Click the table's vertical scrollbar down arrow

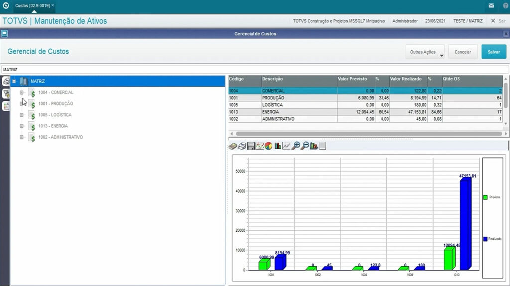tap(506, 124)
